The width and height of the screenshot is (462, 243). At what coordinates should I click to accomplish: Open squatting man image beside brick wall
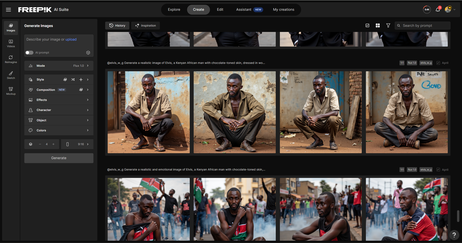[321, 112]
